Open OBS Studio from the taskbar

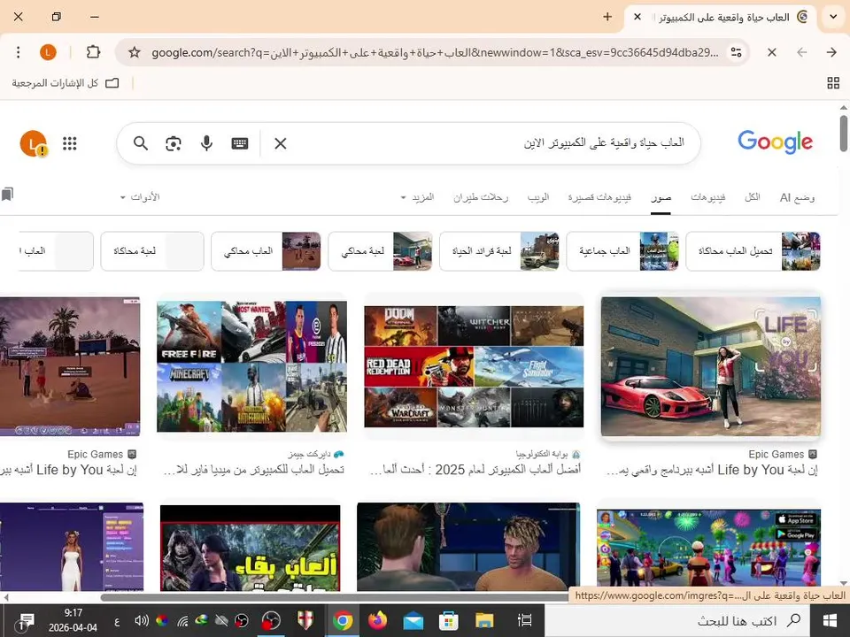[x=271, y=621]
